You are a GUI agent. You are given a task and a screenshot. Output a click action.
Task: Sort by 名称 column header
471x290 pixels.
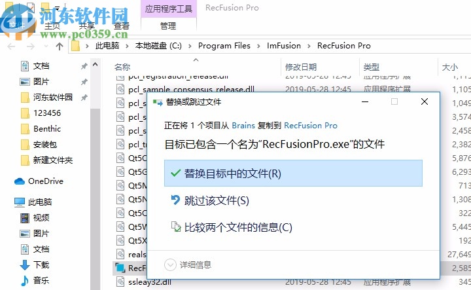pyautogui.click(x=122, y=67)
